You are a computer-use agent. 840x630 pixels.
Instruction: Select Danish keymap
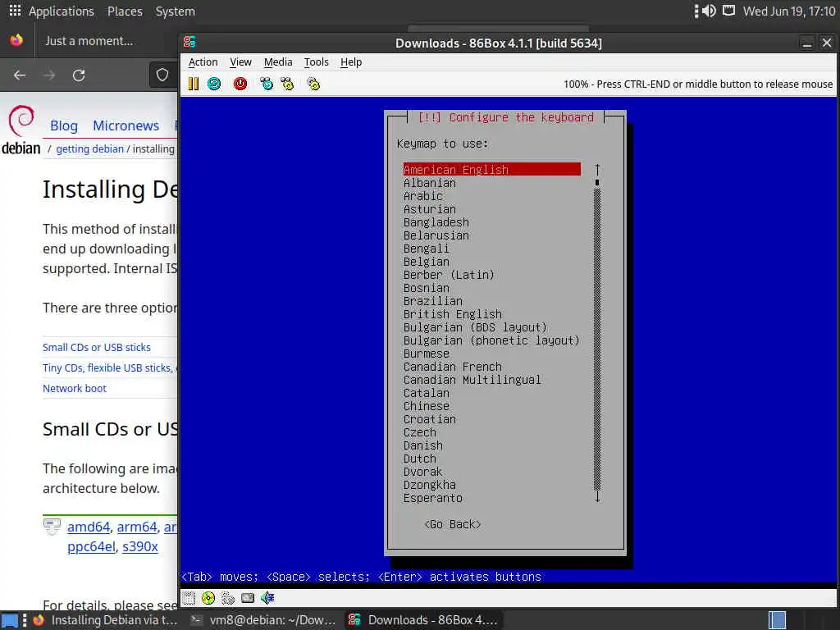click(x=422, y=445)
